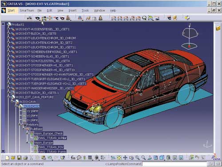Select the Rotate view tool
This screenshot has height=167, width=222.
coord(131,158)
